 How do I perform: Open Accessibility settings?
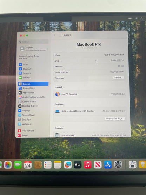coord(27,88)
